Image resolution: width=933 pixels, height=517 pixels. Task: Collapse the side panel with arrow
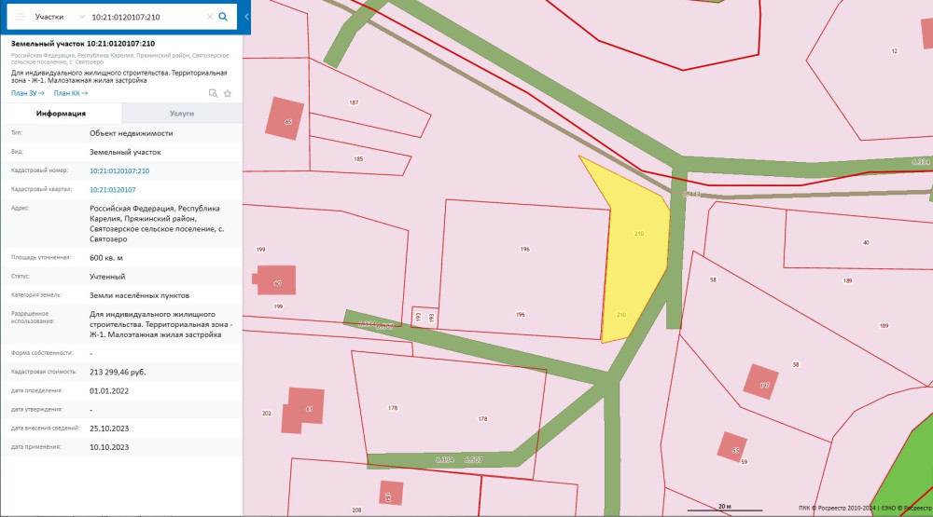pos(246,17)
